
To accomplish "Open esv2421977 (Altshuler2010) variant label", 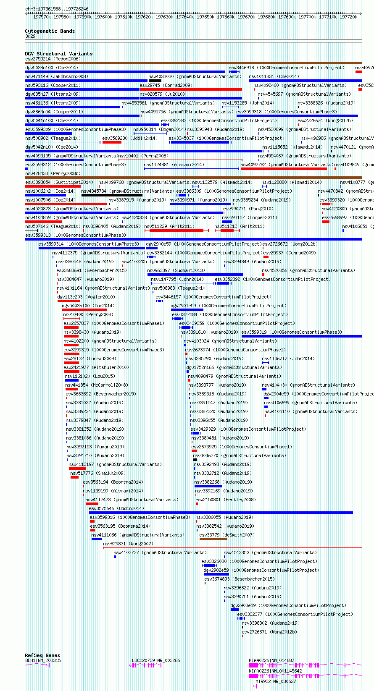I will tap(96, 367).
